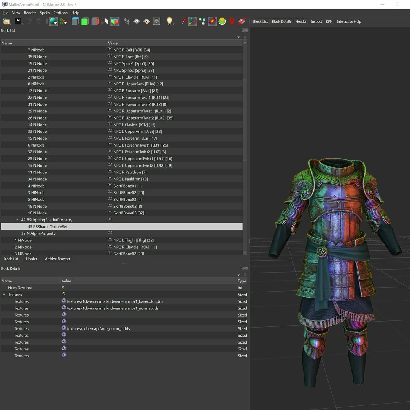Switch to Top view cube icon
This screenshot has height=410, width=410.
click(75, 21)
